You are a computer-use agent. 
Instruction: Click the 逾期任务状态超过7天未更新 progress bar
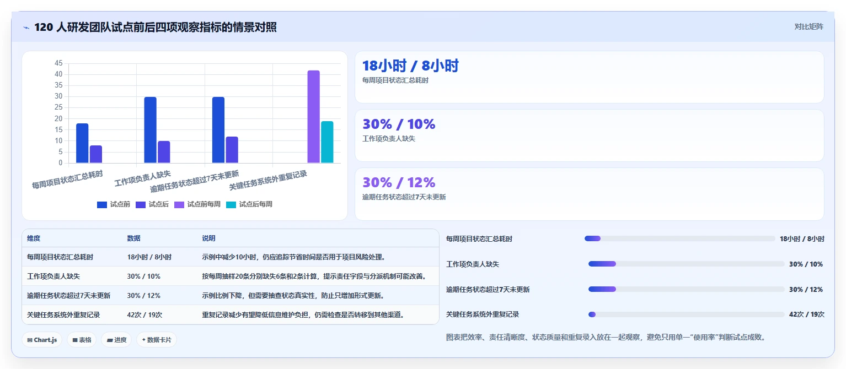tap(687, 289)
